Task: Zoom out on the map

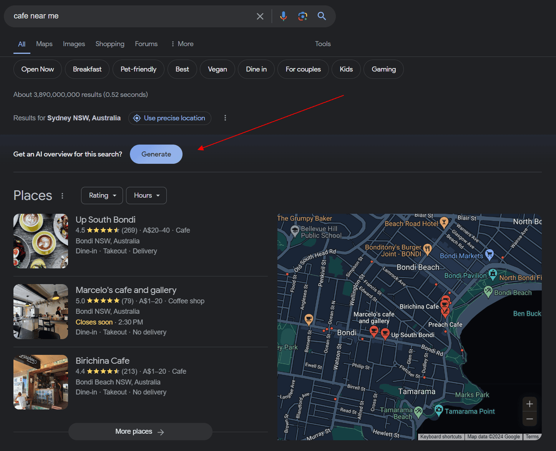Action: (x=529, y=419)
